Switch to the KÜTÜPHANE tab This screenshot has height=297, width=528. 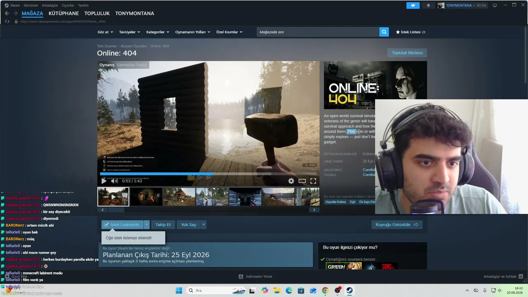pos(64,14)
